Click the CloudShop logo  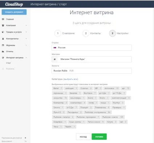(x=14, y=4)
